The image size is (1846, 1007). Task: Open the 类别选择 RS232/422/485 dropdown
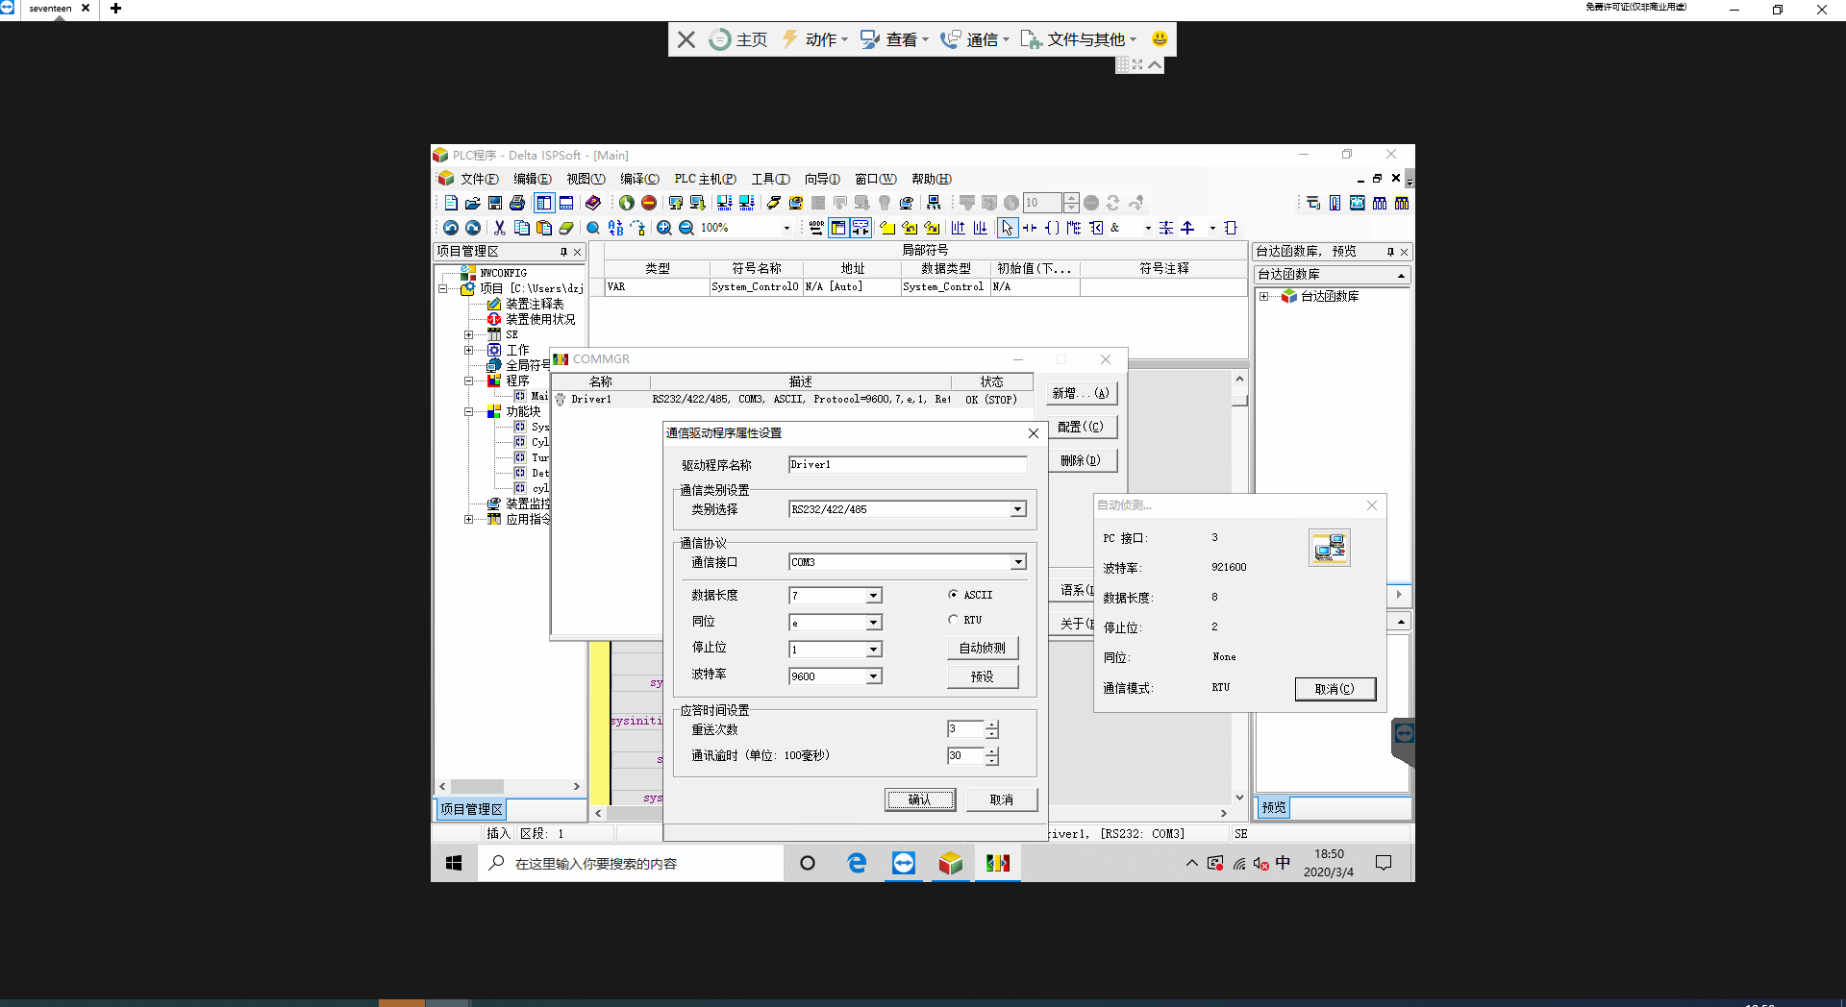coord(1017,509)
